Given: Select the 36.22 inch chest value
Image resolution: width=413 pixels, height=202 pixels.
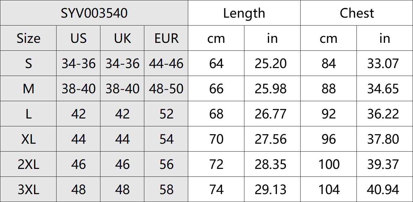Looking at the screenshot, I should [383, 114].
